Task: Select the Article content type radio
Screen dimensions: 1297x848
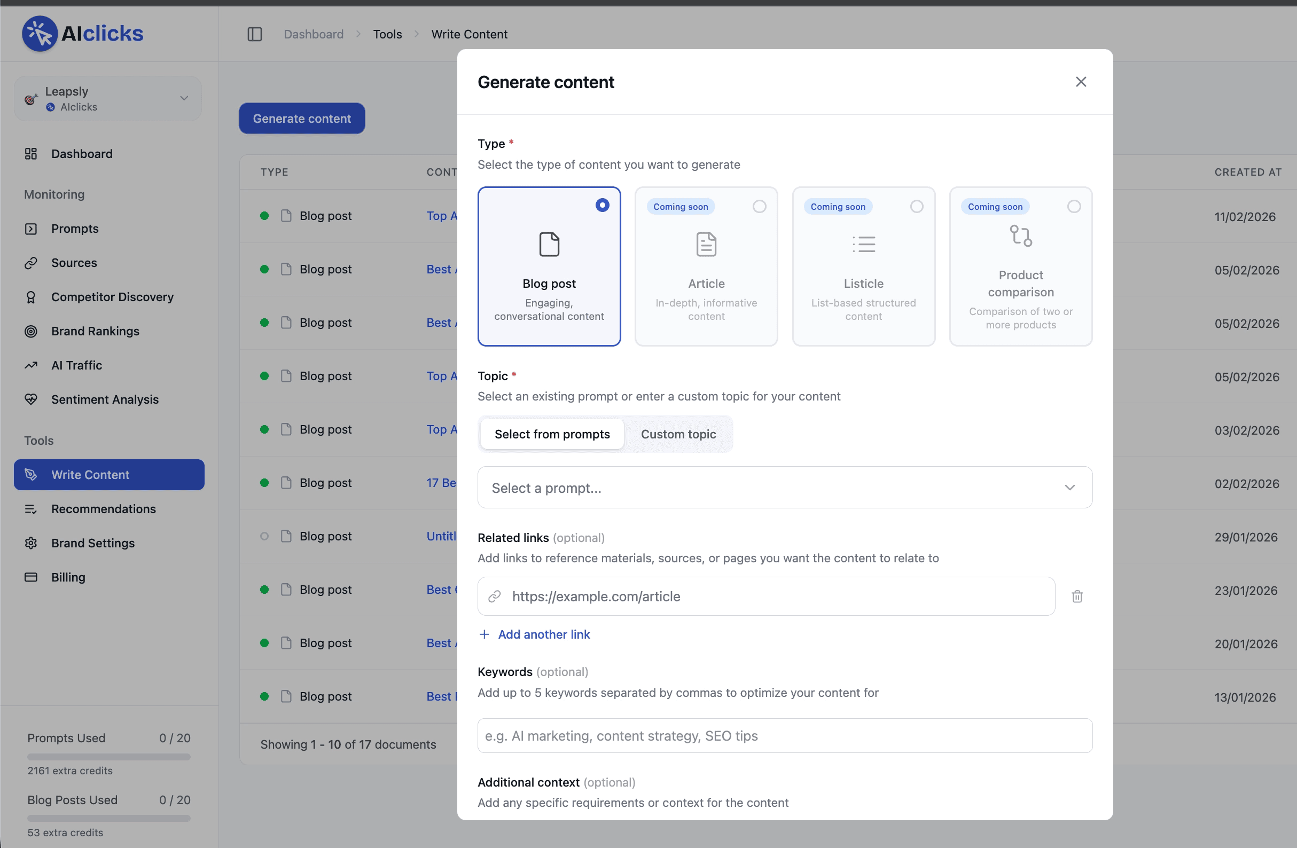Action: (759, 207)
